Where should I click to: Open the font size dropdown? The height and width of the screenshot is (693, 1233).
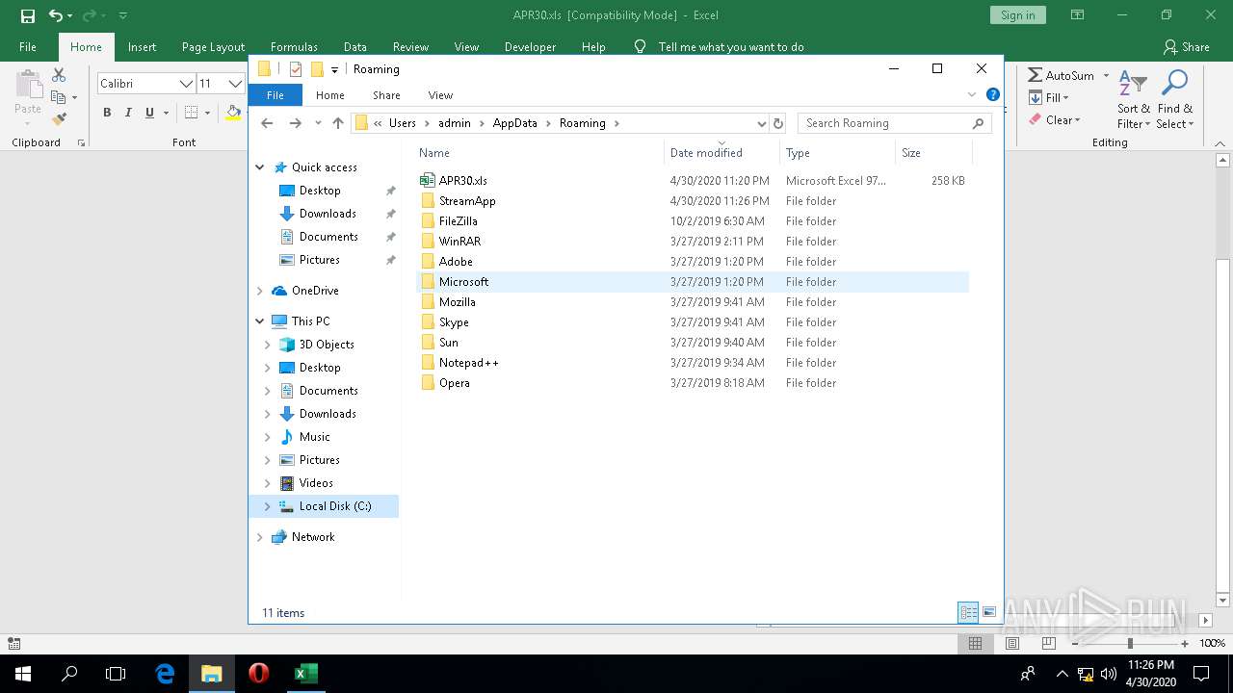pos(234,84)
